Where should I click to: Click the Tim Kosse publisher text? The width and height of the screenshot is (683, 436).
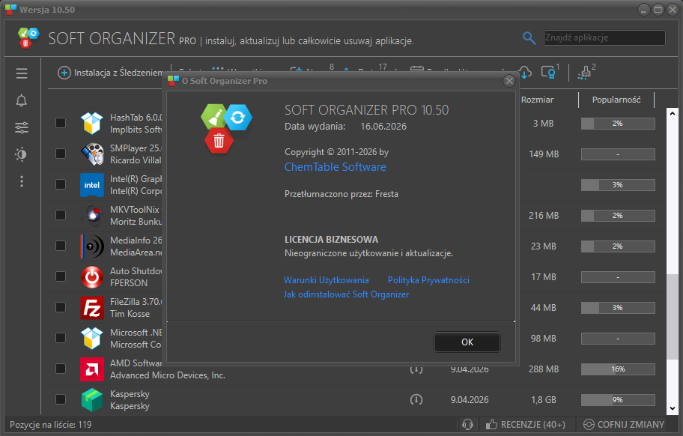point(130,314)
